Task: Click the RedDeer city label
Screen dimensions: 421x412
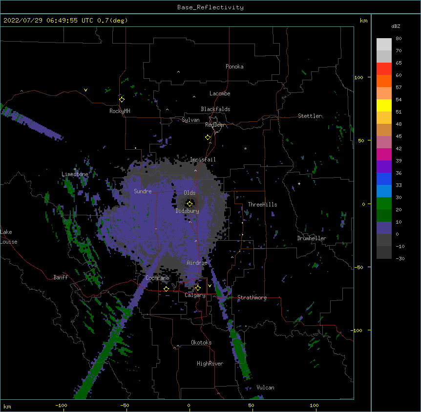Action: pos(215,125)
